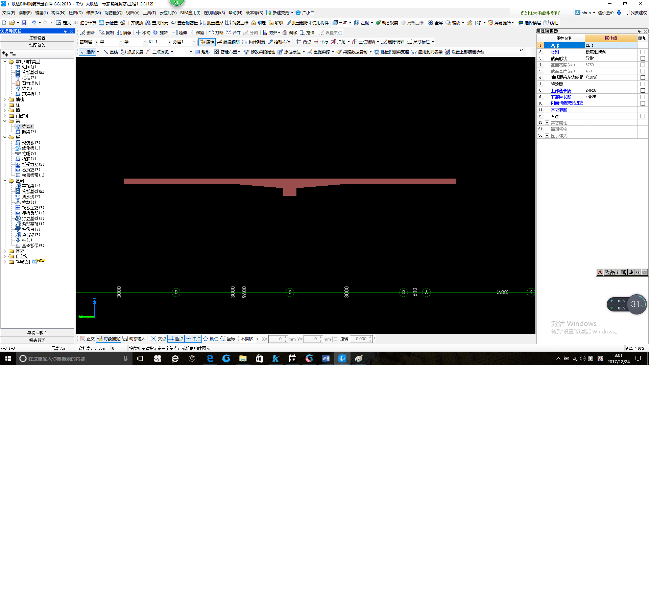Open 报表预览 report preview

[37, 340]
